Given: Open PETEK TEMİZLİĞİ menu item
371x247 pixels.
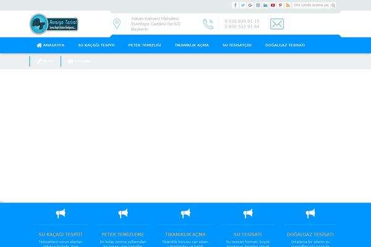Looking at the screenshot, I should tap(145, 45).
